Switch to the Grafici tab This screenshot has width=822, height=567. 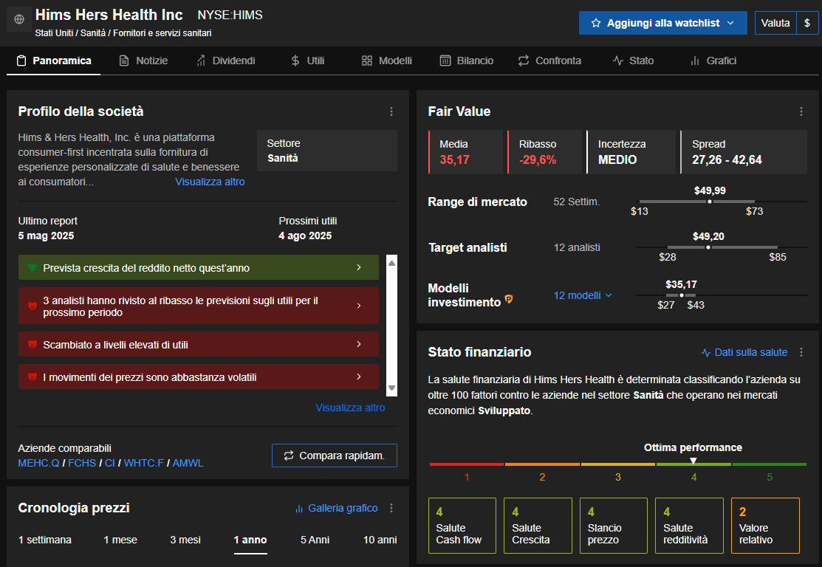[x=713, y=61]
